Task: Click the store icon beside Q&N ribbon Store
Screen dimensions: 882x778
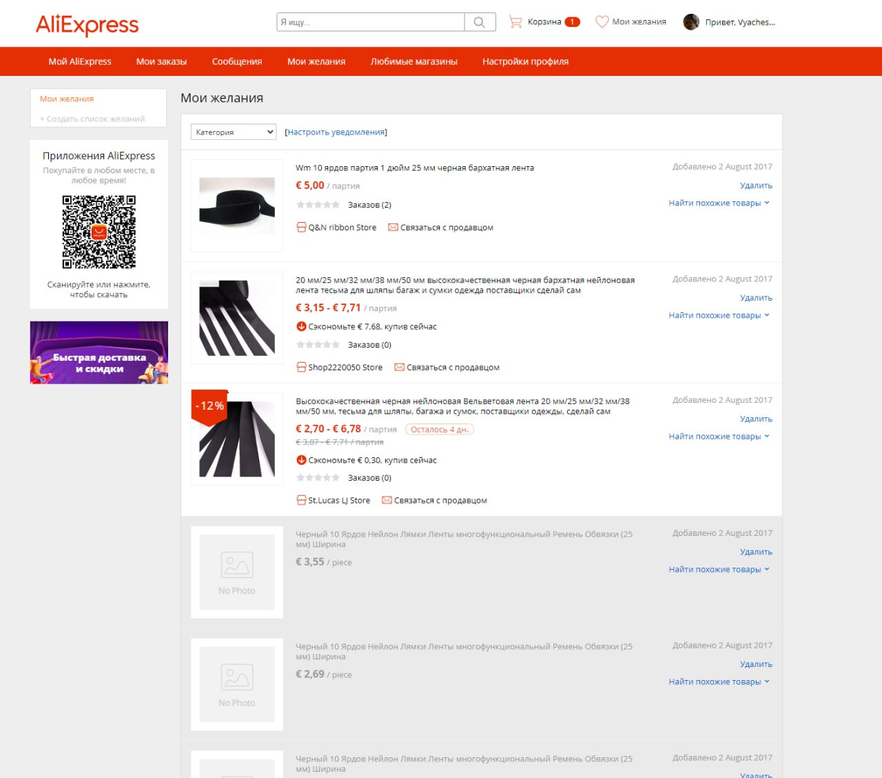Action: coord(301,228)
